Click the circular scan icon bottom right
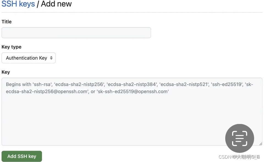The image size is (264, 162). 239,138
